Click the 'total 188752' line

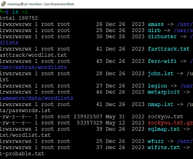point(19,18)
